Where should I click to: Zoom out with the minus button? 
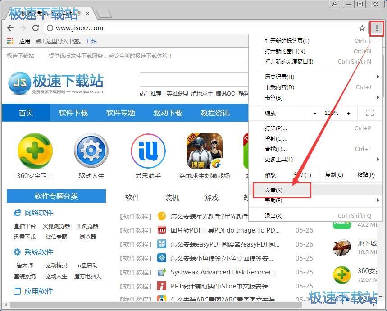coord(314,113)
